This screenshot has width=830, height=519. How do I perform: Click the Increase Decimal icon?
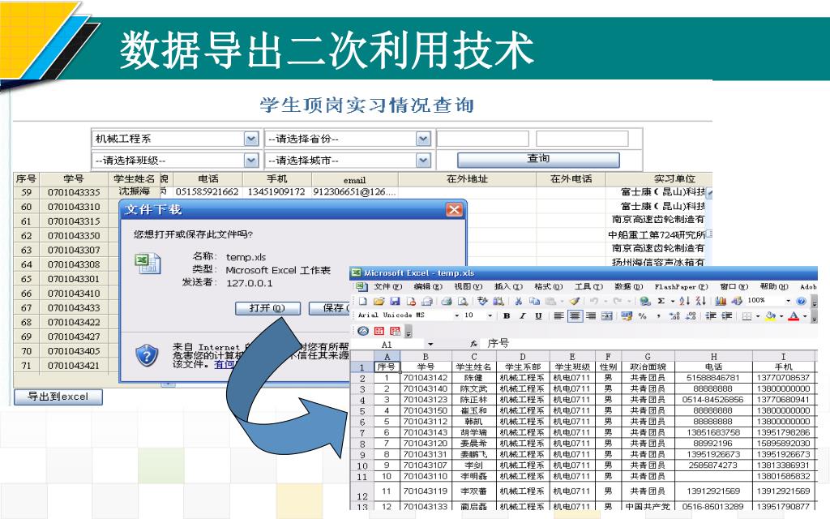pos(674,315)
